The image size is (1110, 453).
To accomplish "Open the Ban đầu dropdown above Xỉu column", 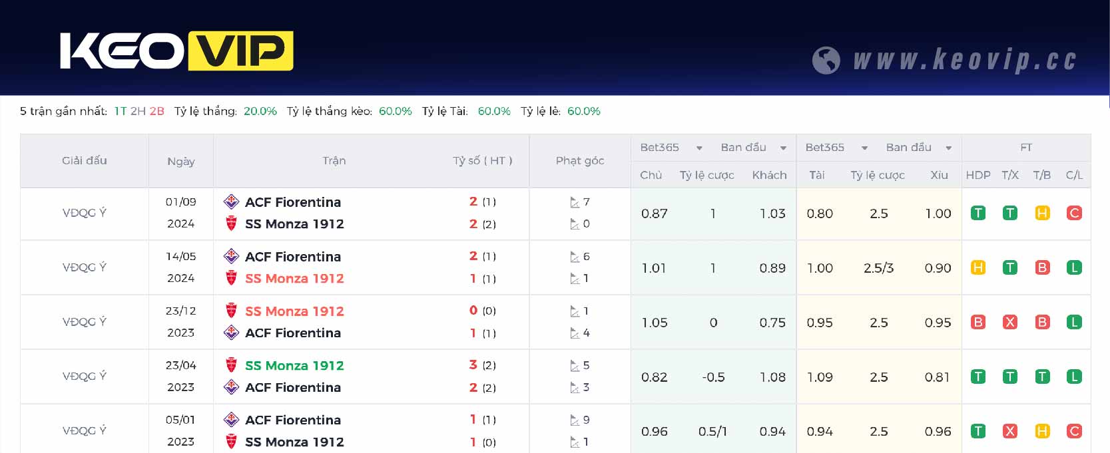I will (x=918, y=148).
